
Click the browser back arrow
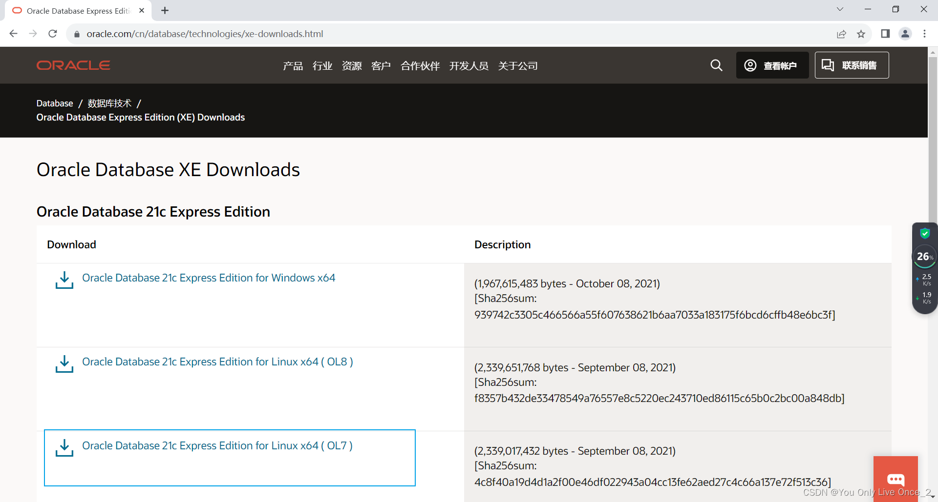[14, 34]
